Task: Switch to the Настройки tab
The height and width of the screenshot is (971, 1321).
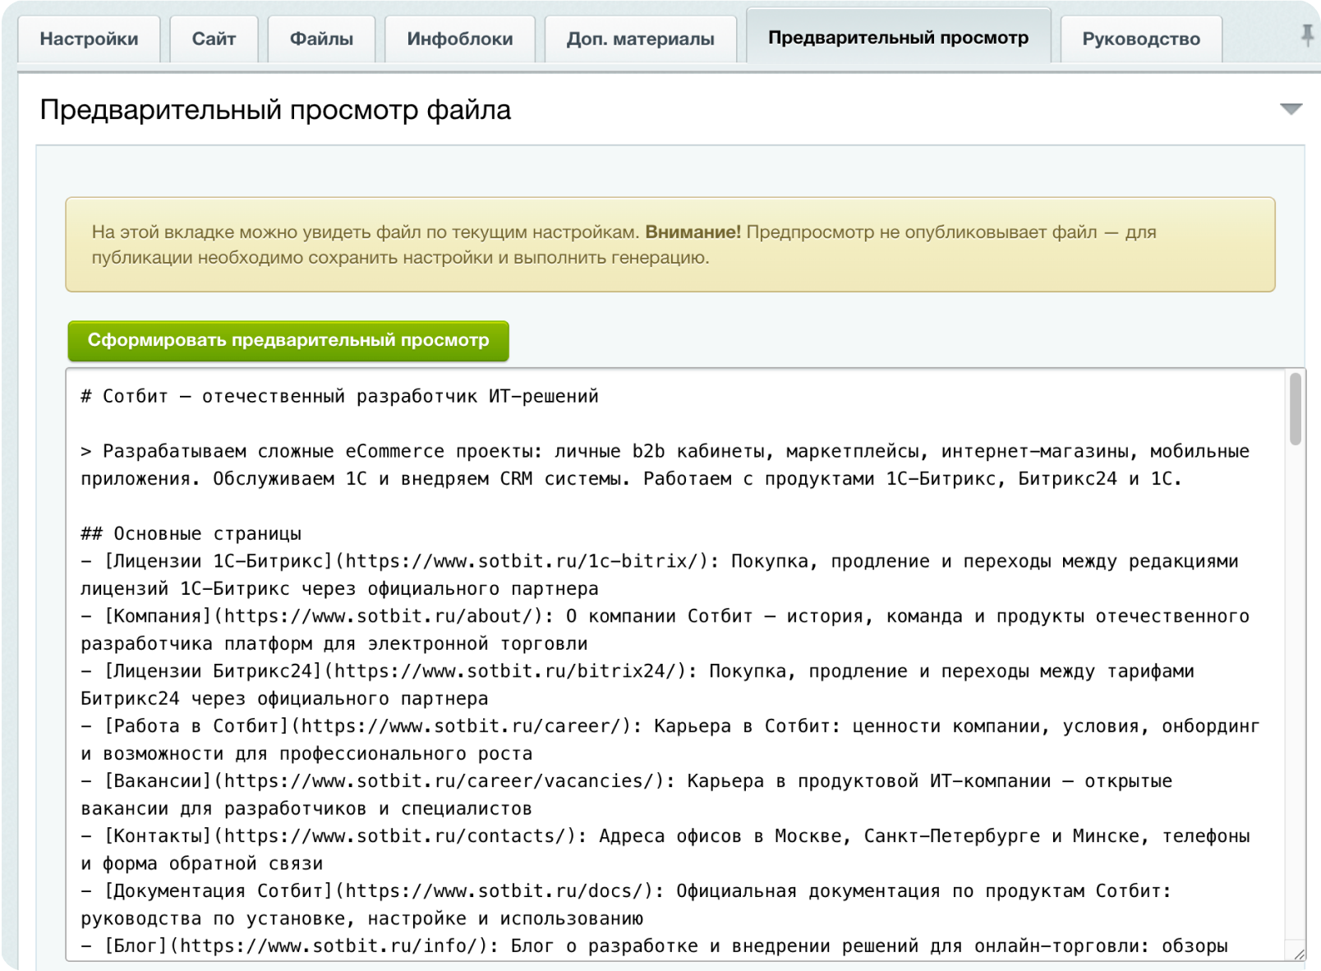Action: pos(90,38)
